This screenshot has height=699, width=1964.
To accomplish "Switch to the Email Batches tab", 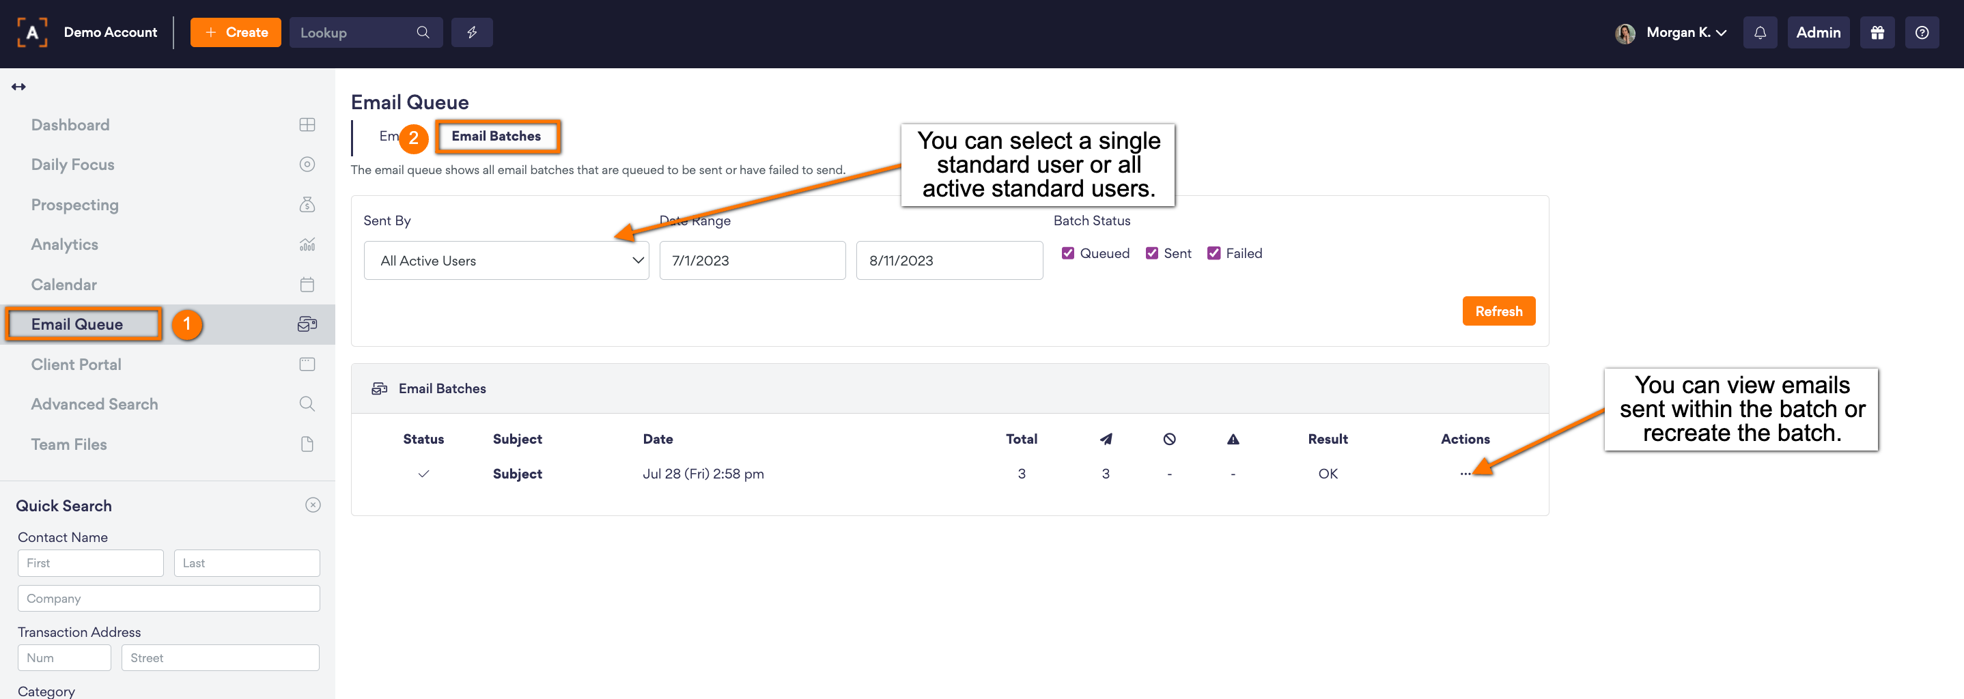I will point(496,137).
